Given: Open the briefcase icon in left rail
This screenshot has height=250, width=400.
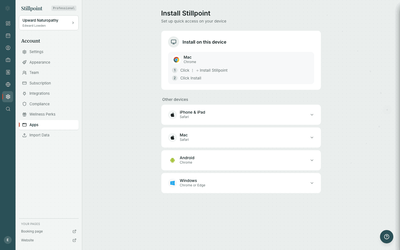Looking at the screenshot, I should tap(8, 60).
